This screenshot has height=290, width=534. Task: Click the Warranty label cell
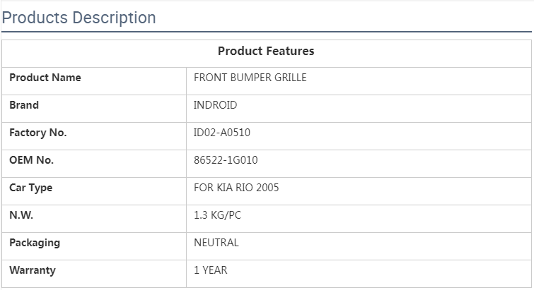click(x=33, y=270)
